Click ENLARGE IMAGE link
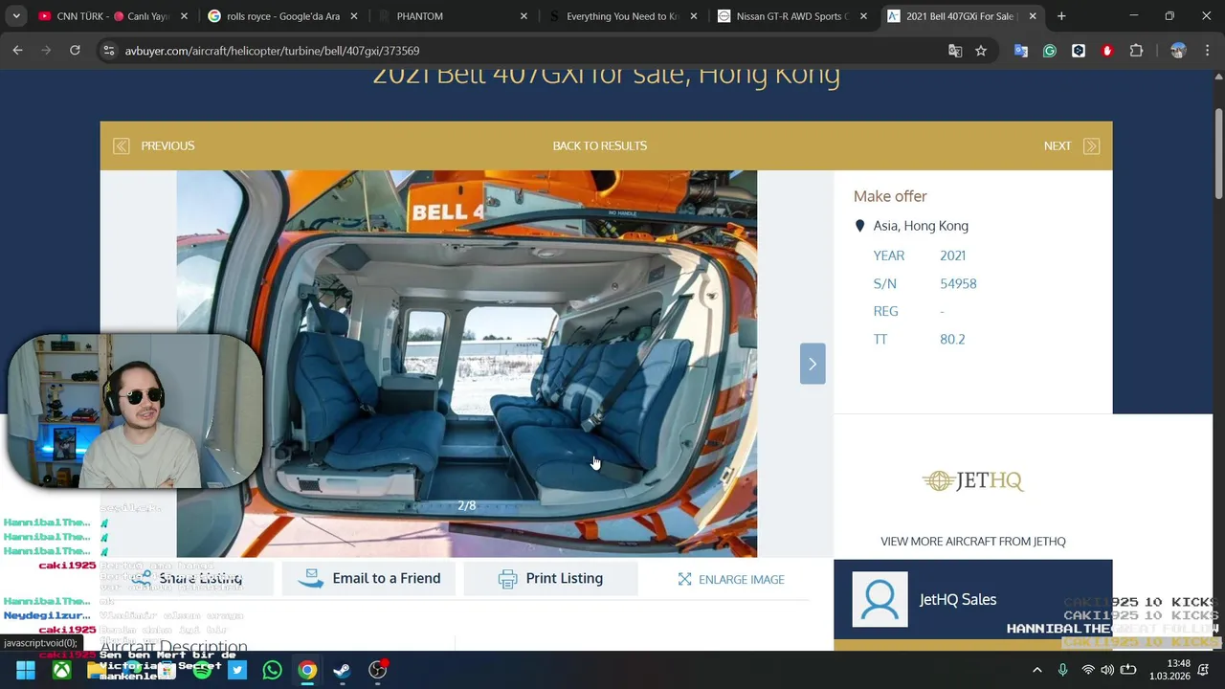The image size is (1225, 689). pos(731,579)
